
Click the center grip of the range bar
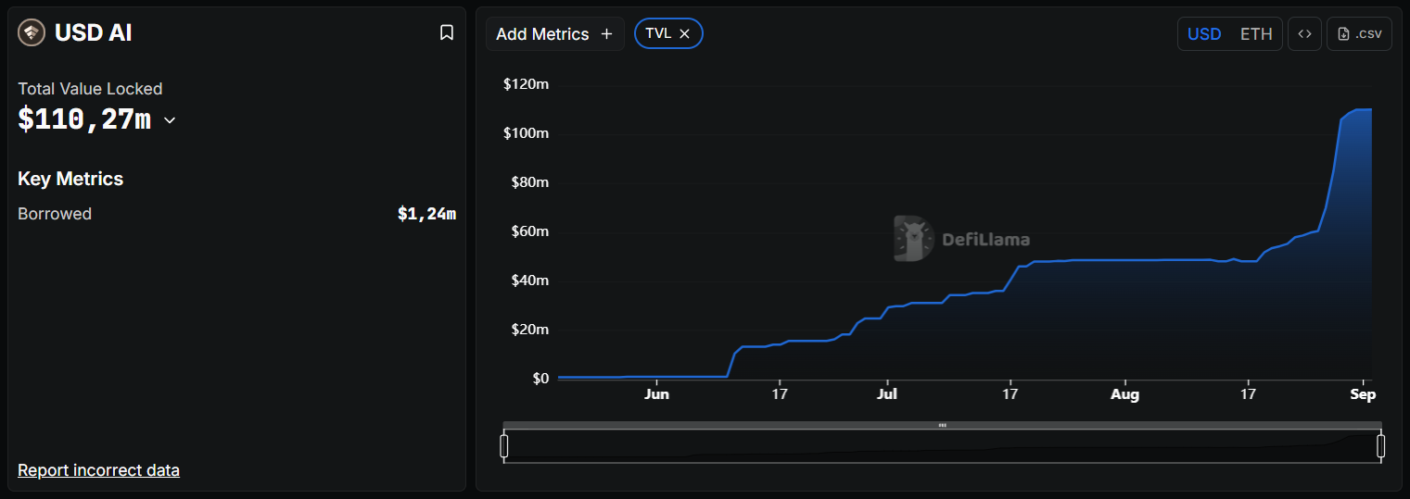[x=942, y=425]
